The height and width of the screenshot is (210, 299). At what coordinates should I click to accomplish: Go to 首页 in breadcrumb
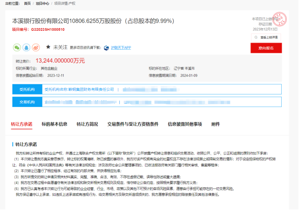(28, 3)
